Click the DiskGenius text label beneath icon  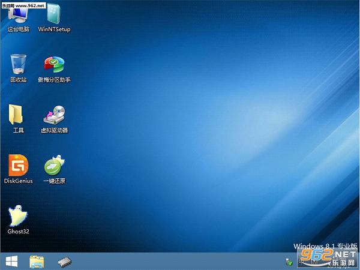pyautogui.click(x=19, y=181)
